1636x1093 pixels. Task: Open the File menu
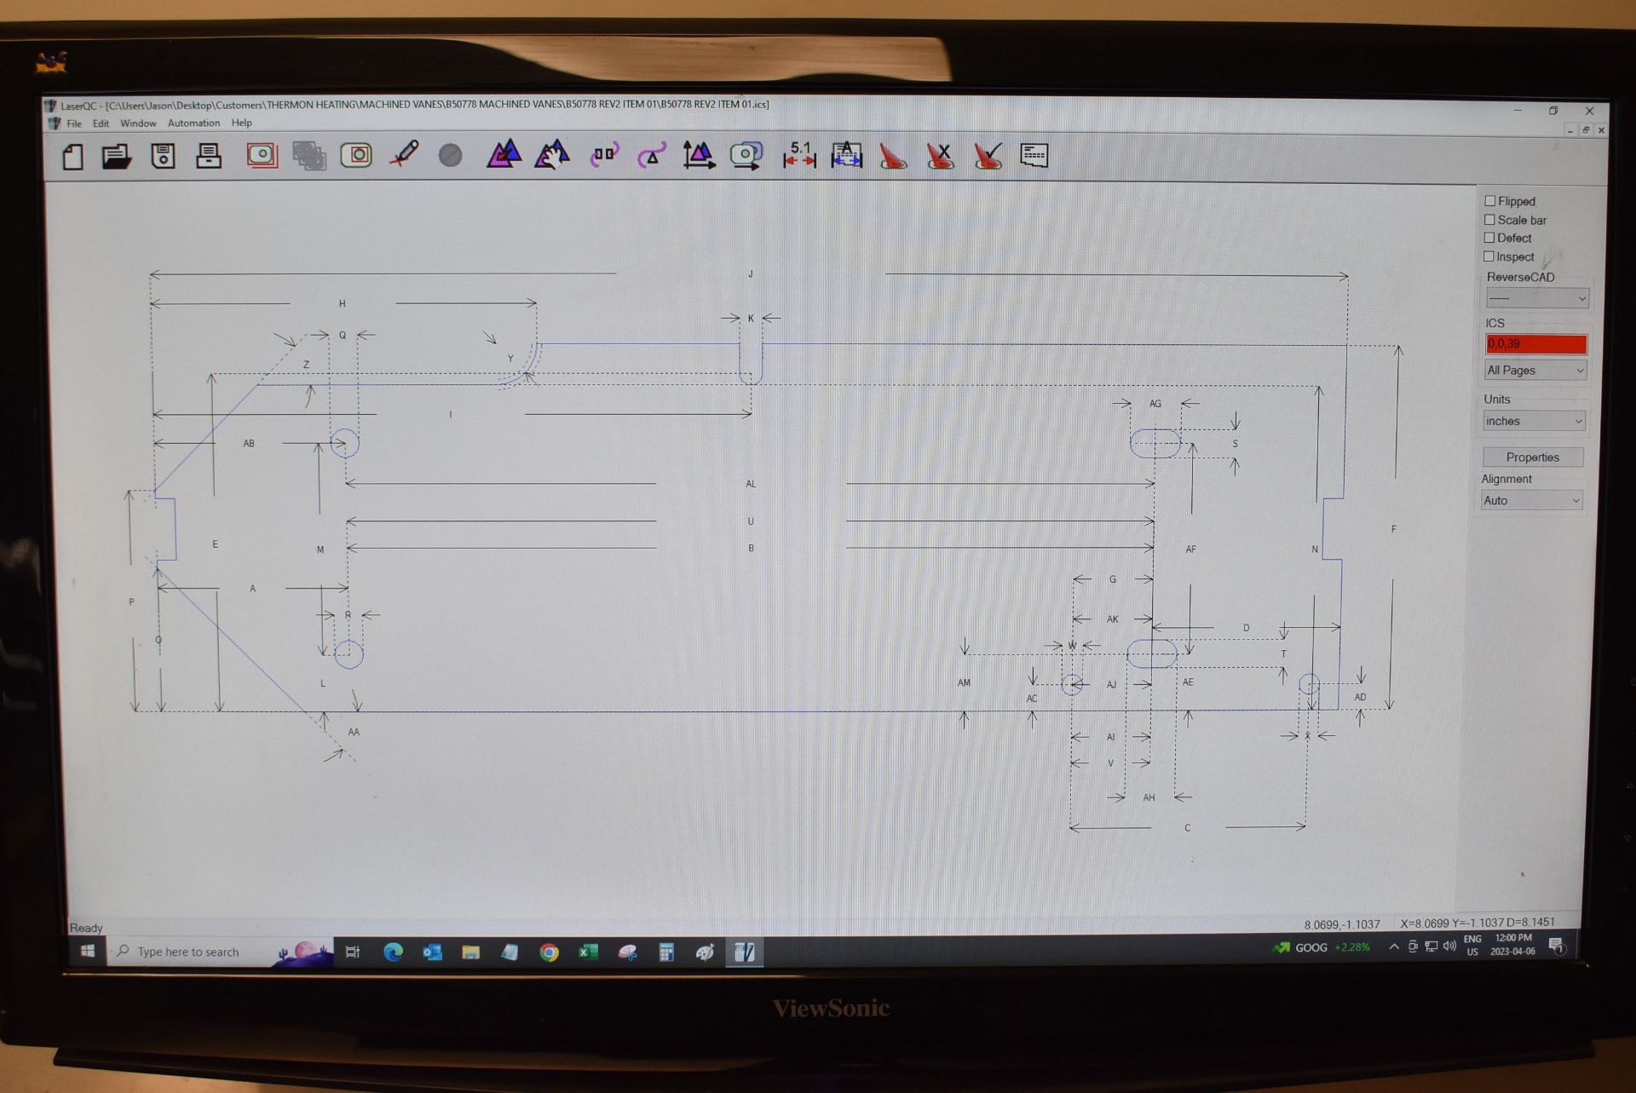pyautogui.click(x=77, y=124)
